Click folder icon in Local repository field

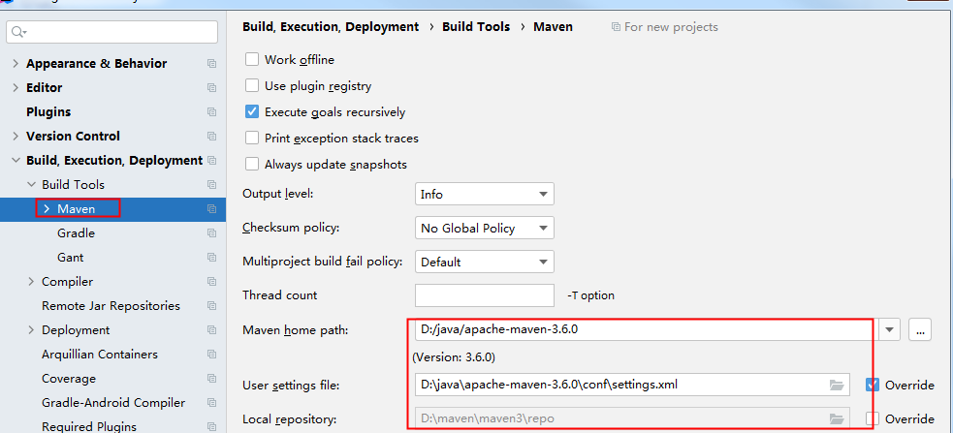tap(837, 418)
